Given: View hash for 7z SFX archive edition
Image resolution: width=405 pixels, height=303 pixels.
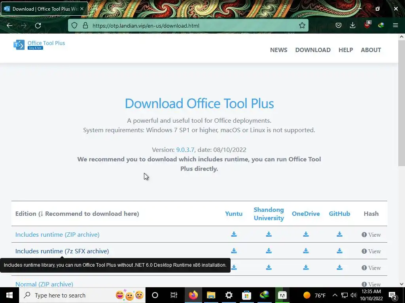Looking at the screenshot, I should (371, 251).
